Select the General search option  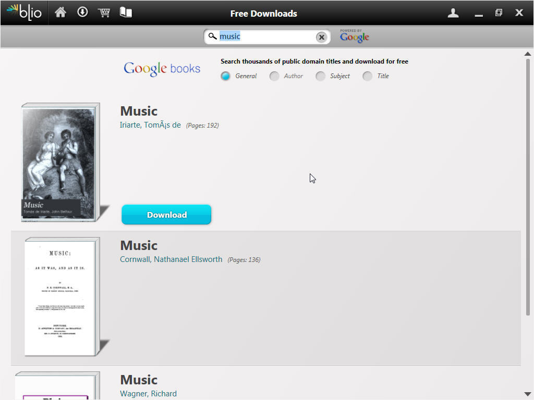click(x=225, y=76)
